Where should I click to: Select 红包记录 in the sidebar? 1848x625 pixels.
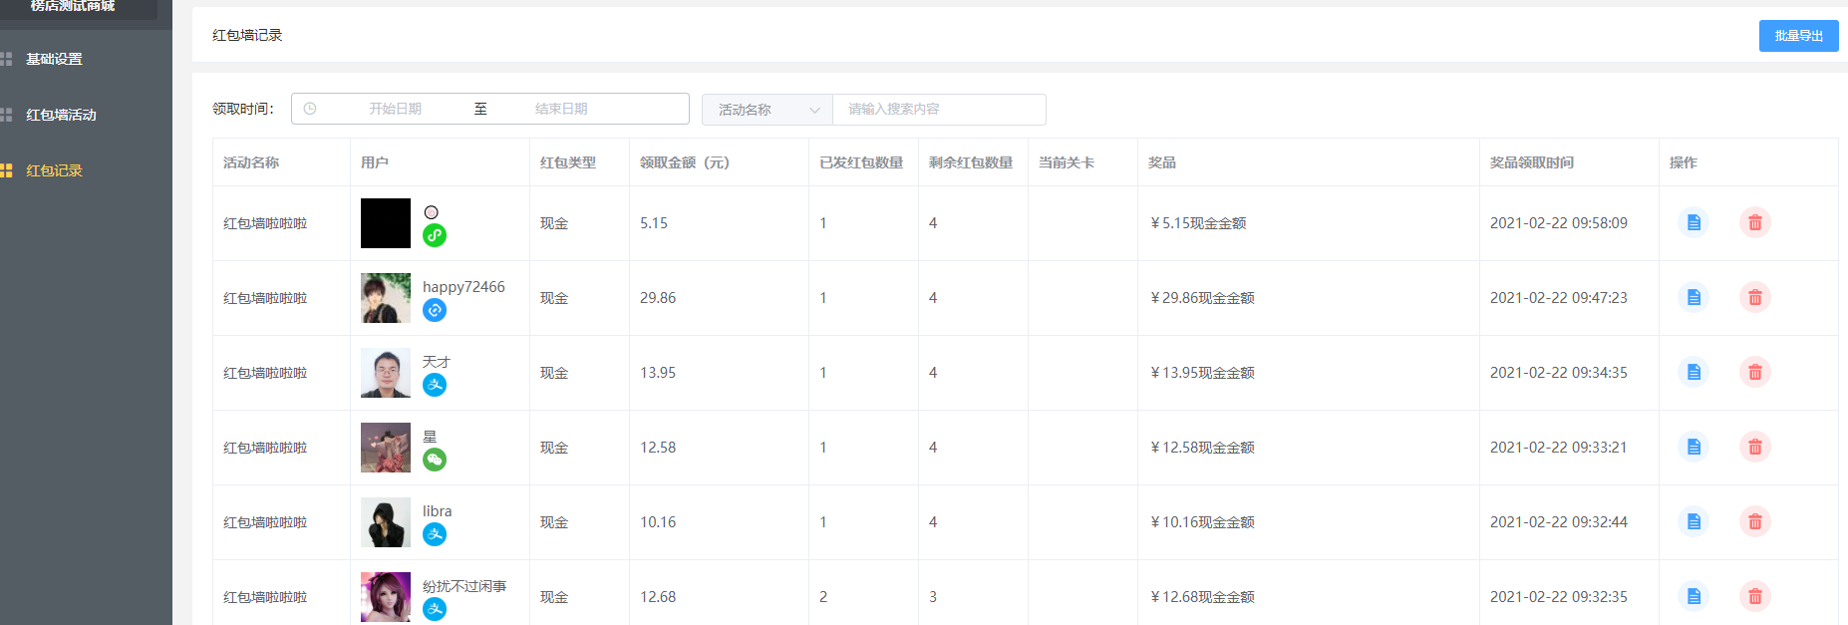point(55,170)
